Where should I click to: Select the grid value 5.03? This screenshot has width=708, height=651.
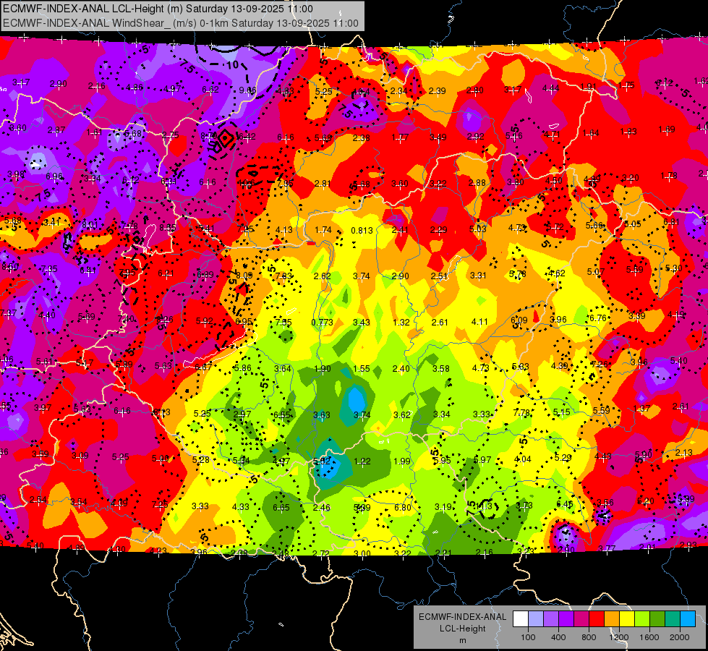478,229
